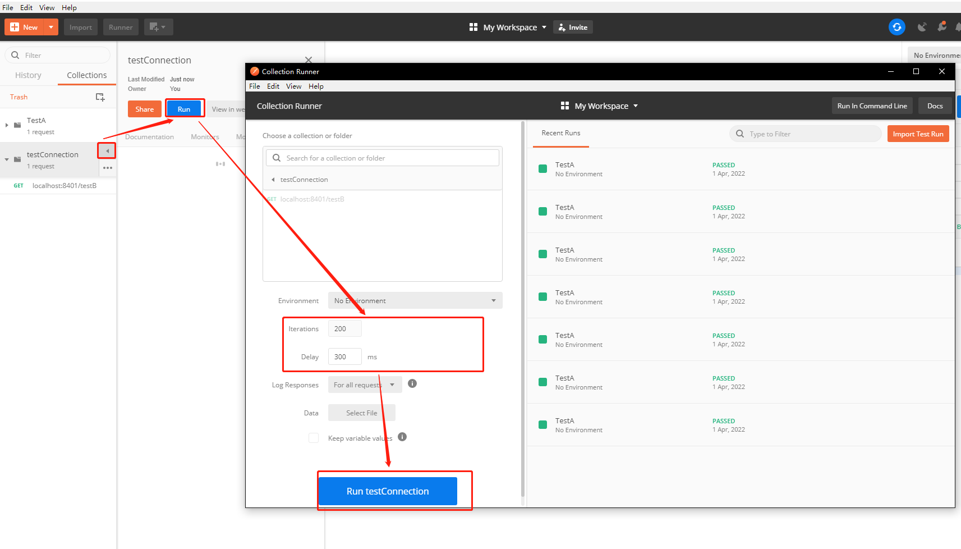Close the testConnection details panel
The width and height of the screenshot is (961, 549).
(x=308, y=60)
